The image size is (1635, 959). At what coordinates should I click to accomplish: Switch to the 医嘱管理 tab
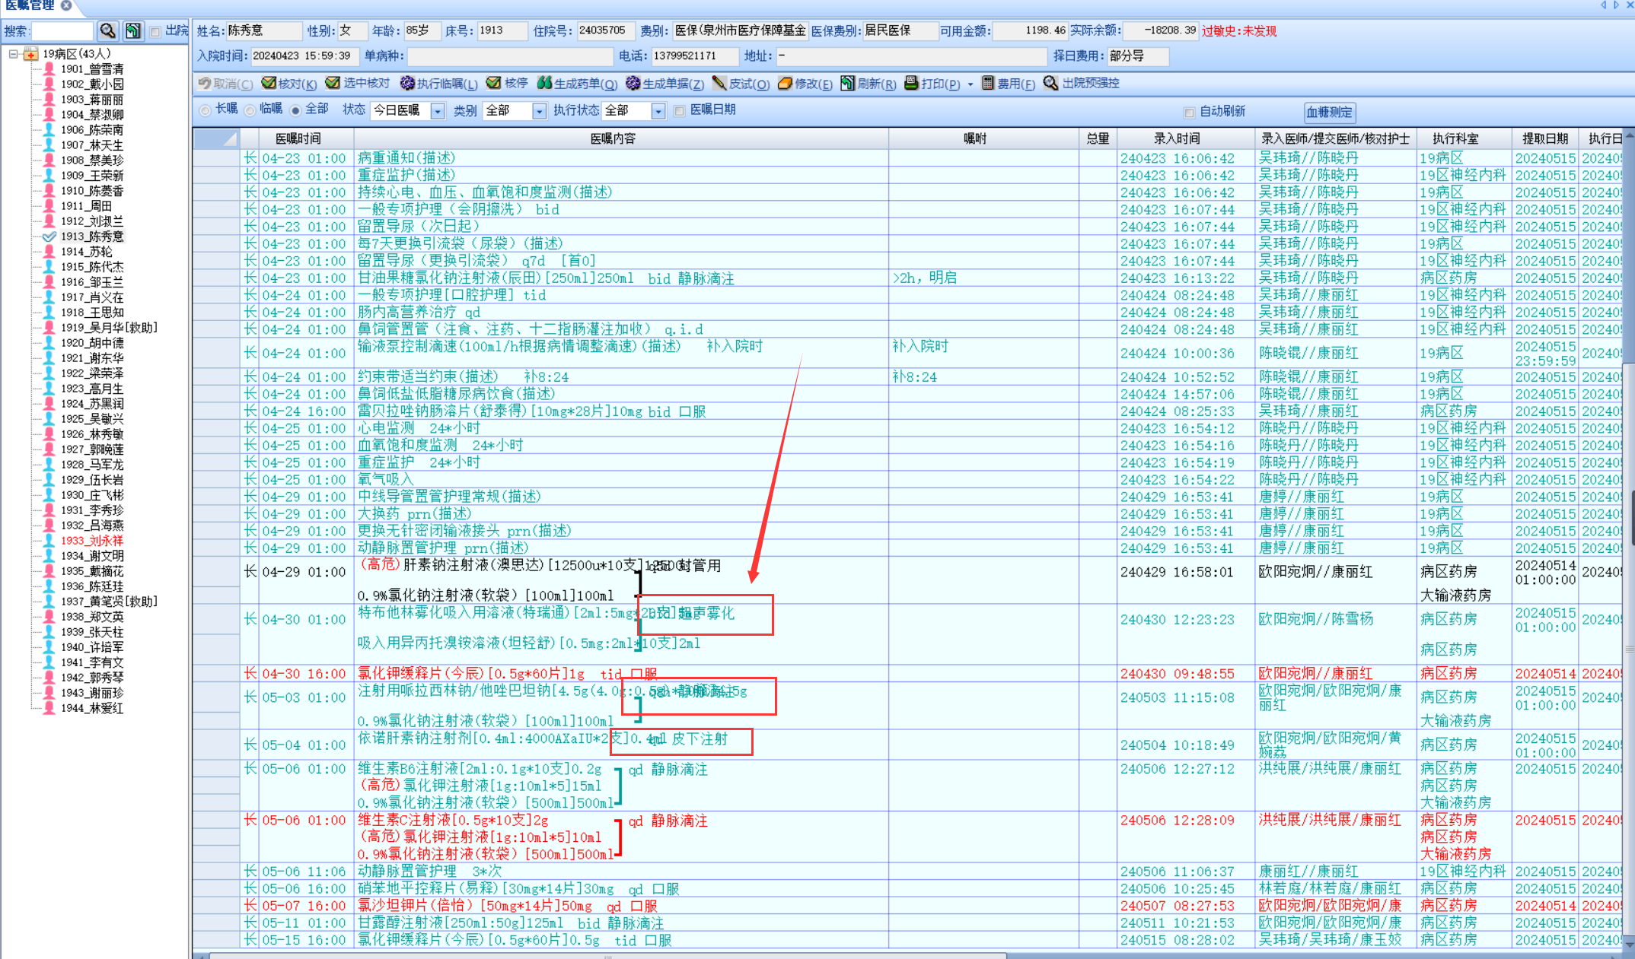pos(30,5)
